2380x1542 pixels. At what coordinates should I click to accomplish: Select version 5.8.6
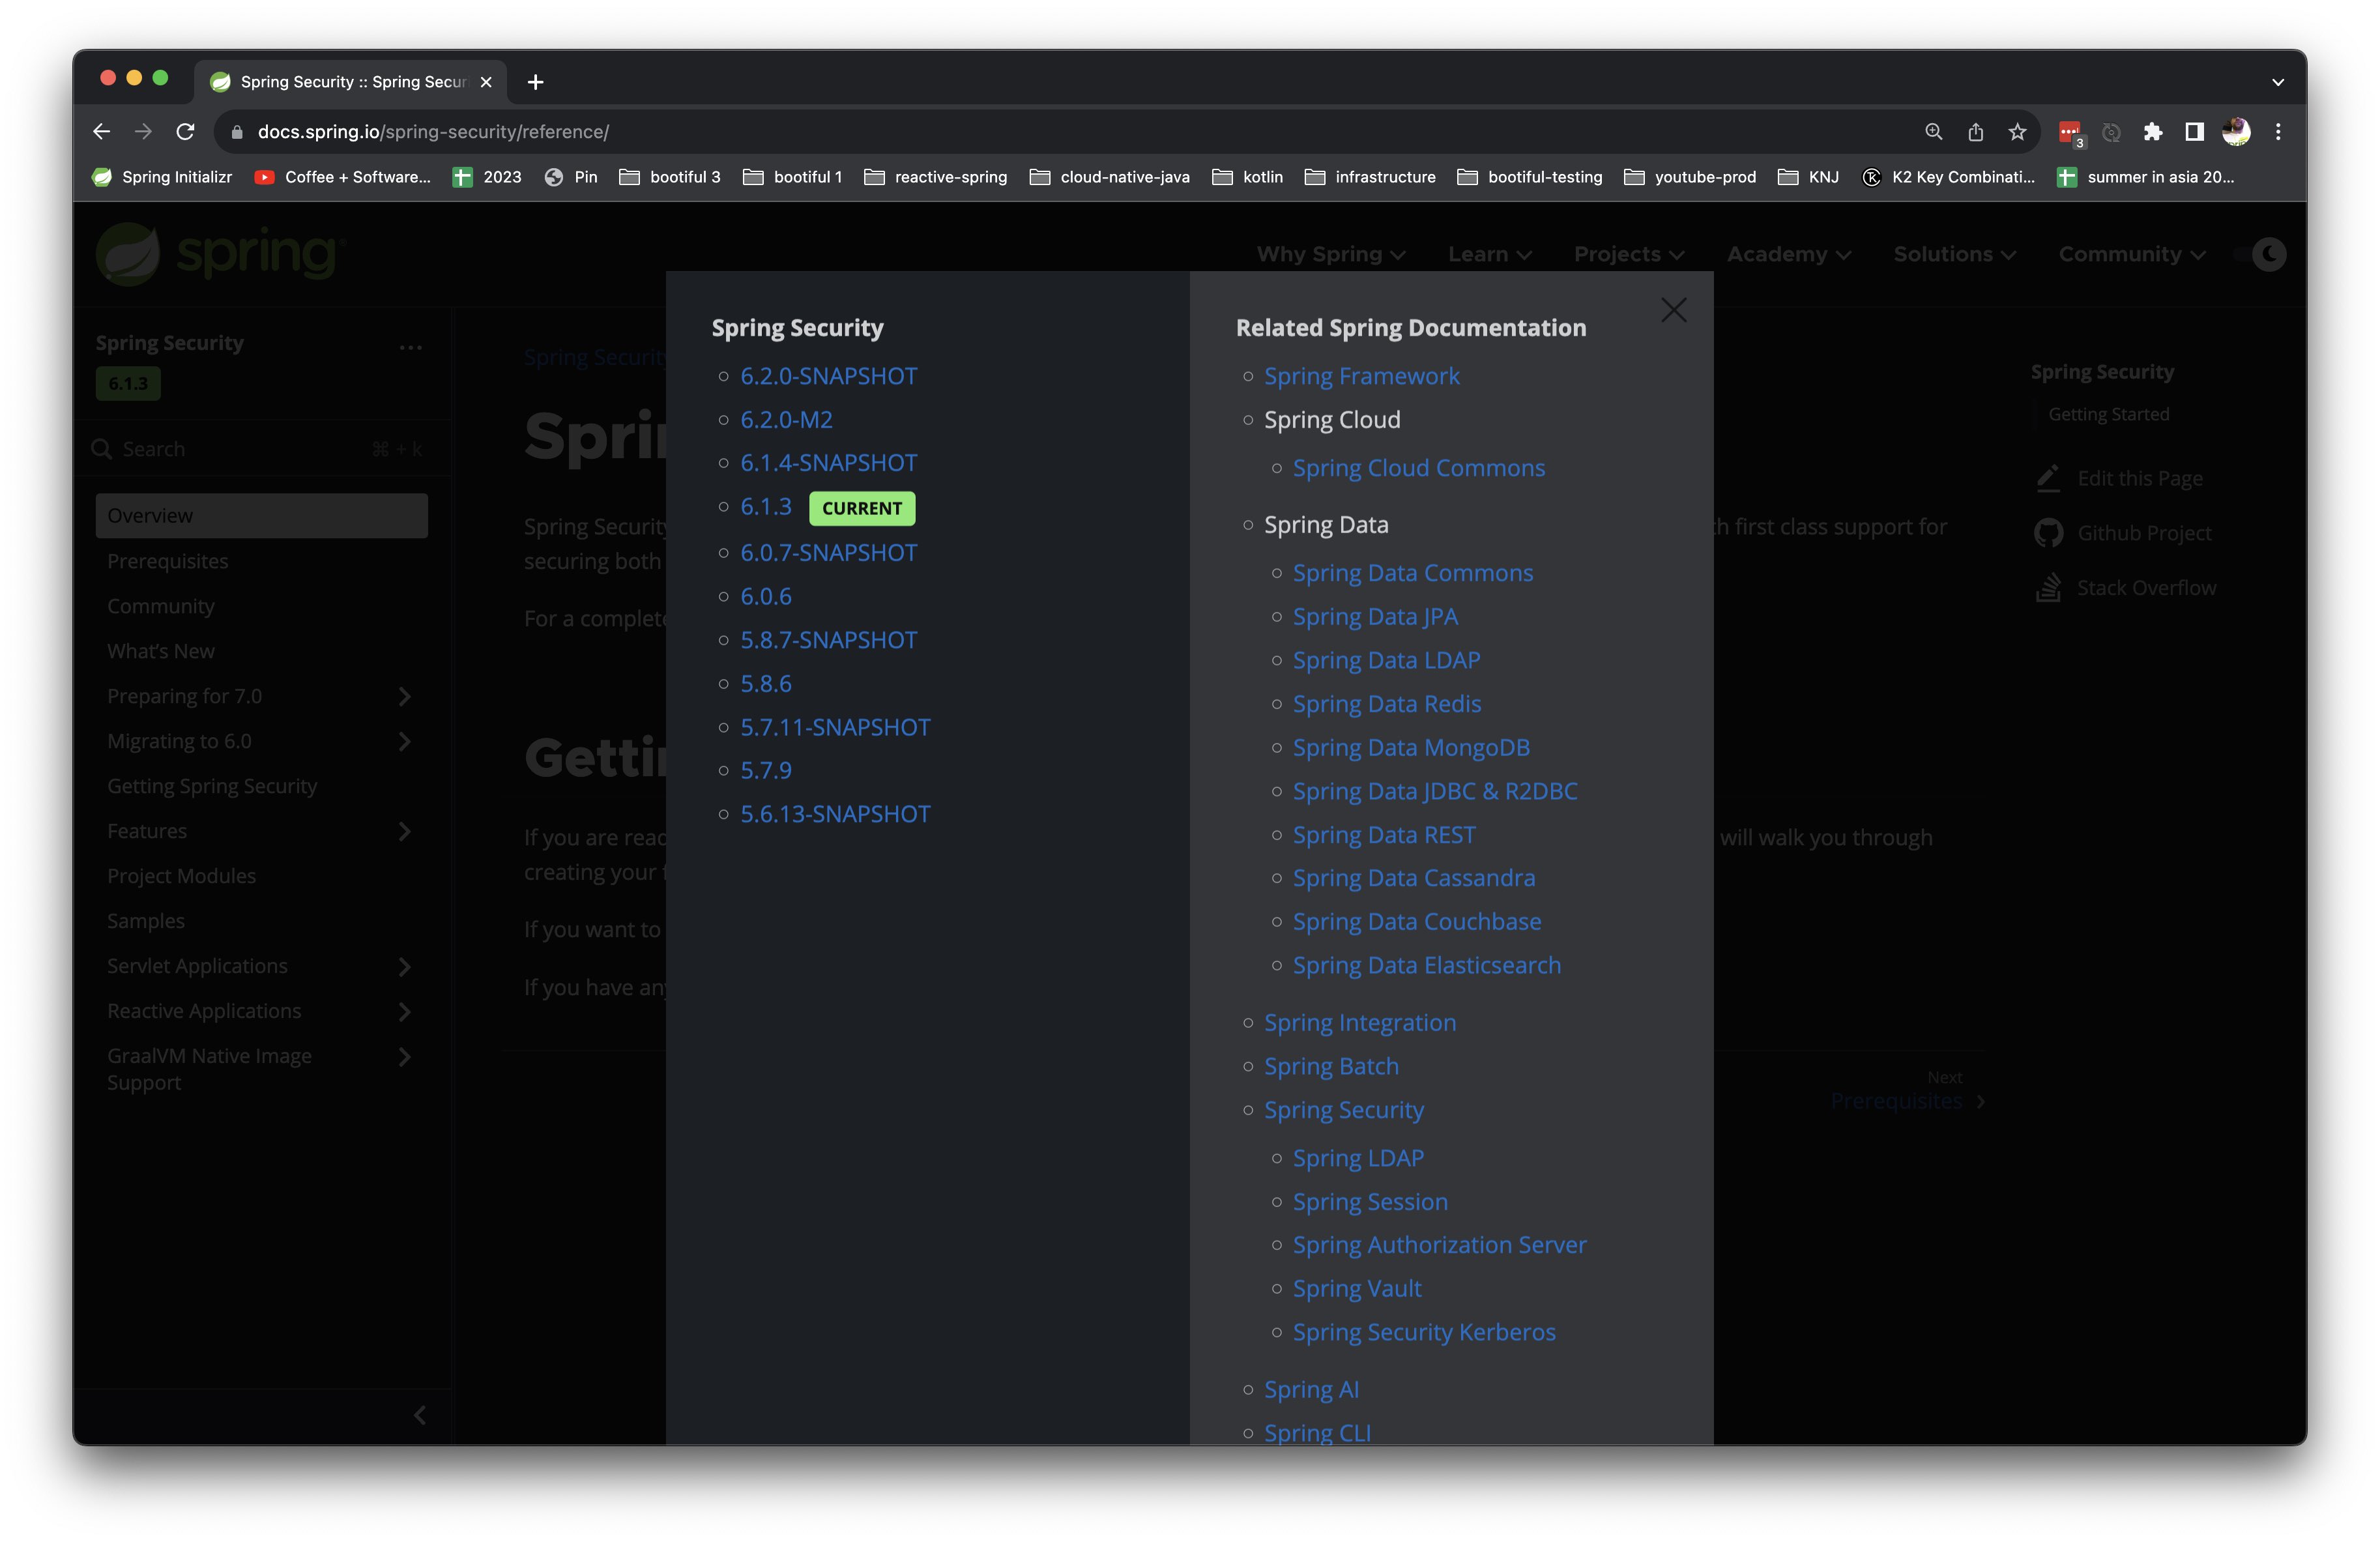(x=766, y=684)
